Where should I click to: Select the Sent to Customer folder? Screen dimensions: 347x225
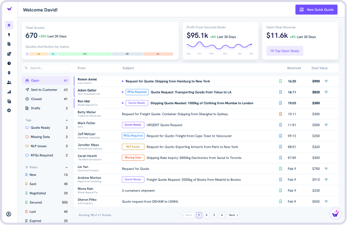pos(46,90)
